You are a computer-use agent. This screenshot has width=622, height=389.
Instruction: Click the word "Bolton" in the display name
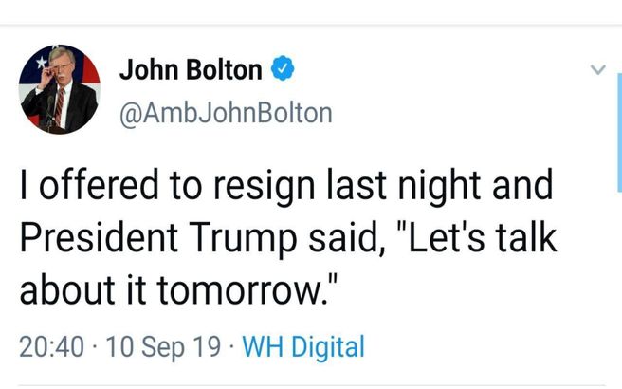[x=224, y=69]
